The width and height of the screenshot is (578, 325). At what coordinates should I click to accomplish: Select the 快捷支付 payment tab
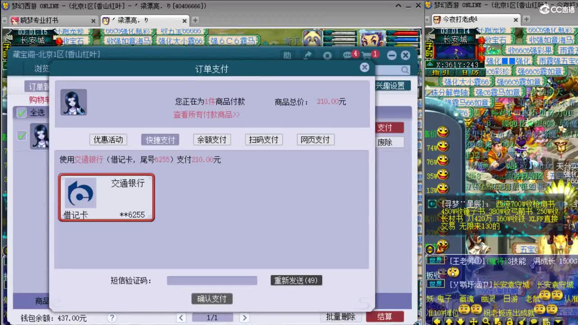coord(160,139)
